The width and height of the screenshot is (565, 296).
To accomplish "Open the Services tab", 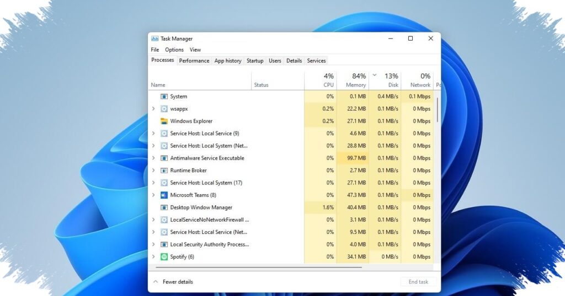I will 316,61.
